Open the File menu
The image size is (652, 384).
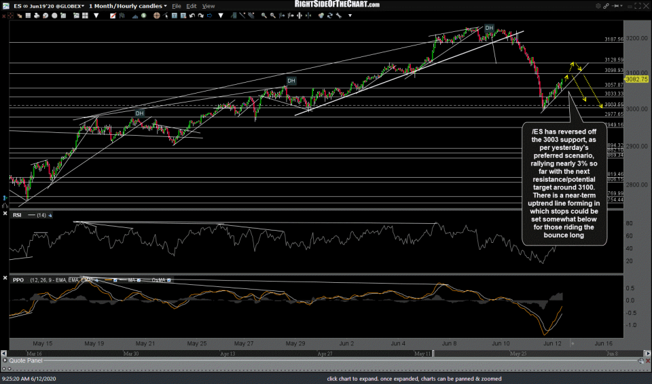coord(177,6)
